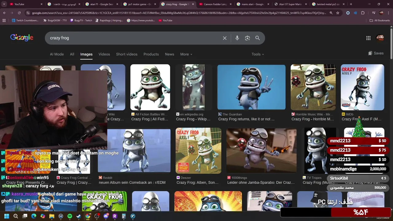Expand the More search filters dropdown
The image size is (393, 221).
pyautogui.click(x=186, y=54)
